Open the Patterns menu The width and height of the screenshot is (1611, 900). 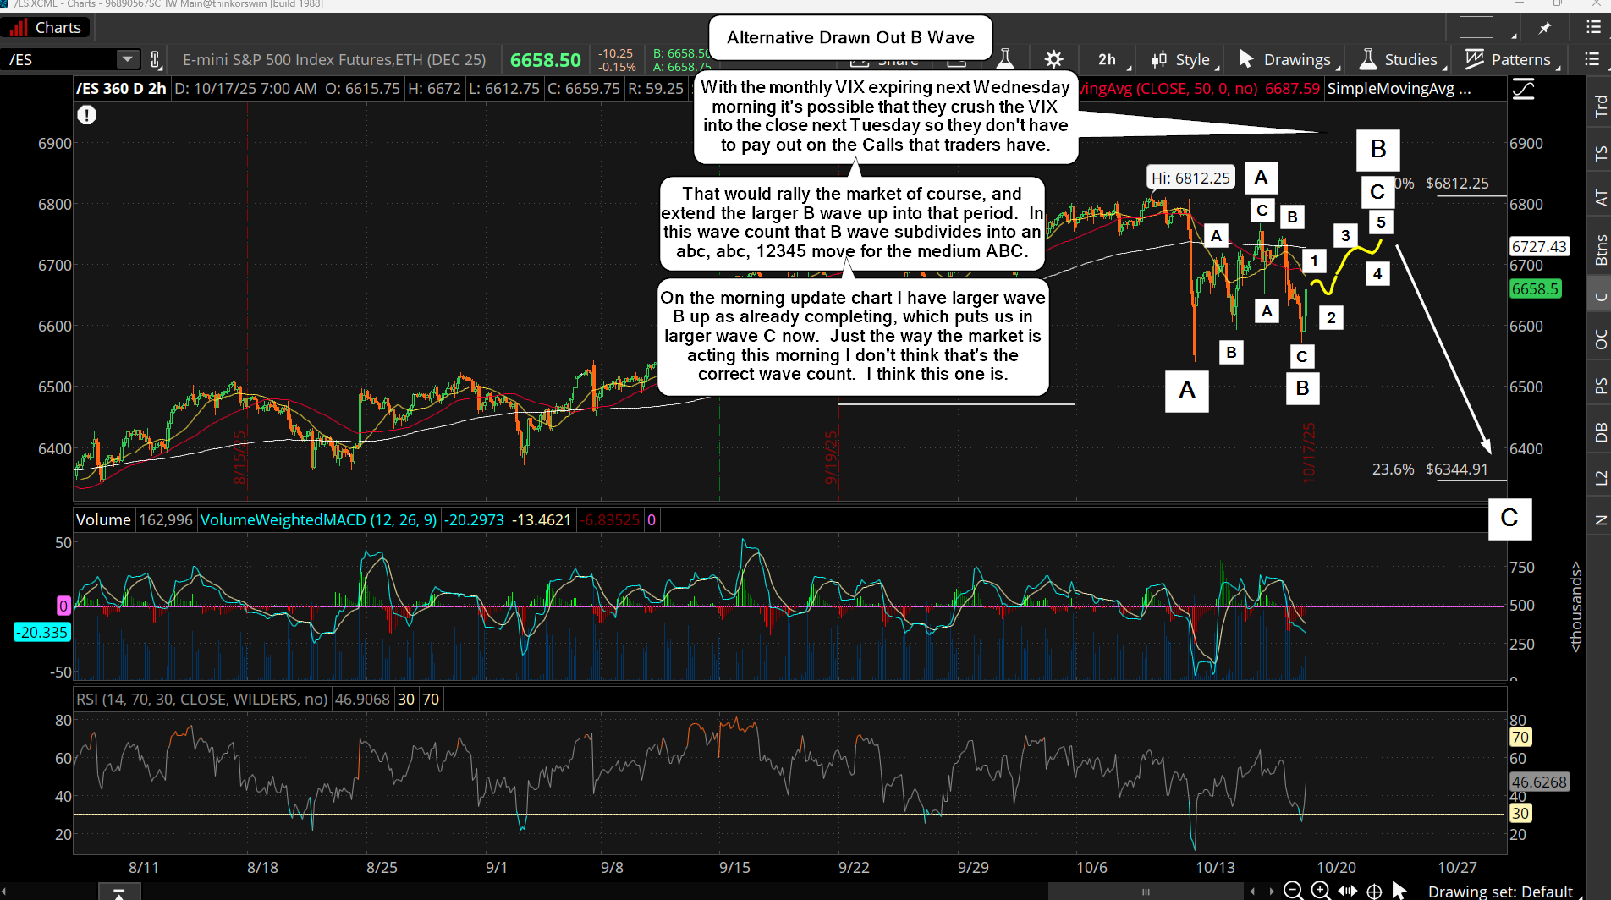[x=1511, y=59]
